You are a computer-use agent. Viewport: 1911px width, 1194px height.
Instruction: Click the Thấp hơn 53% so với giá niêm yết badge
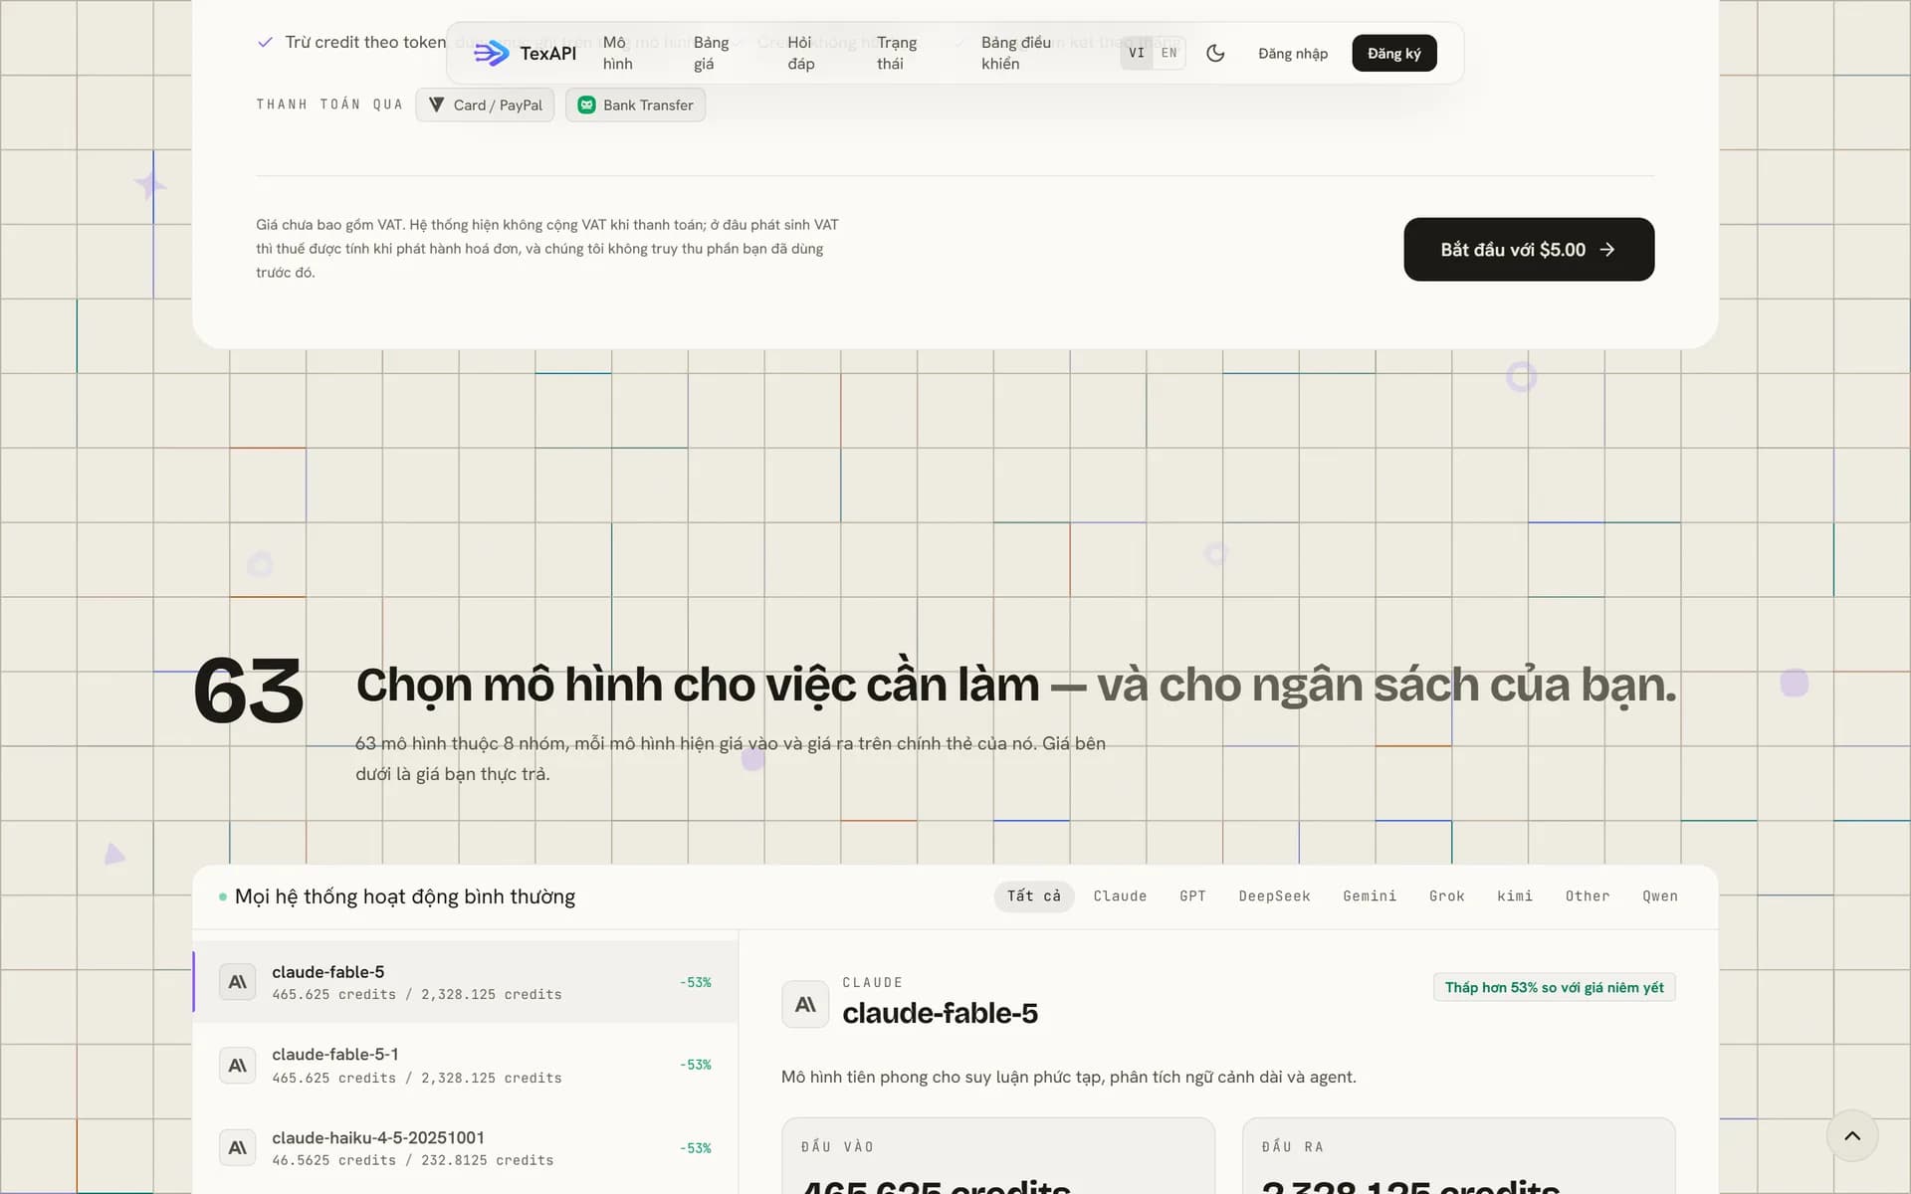pos(1554,987)
